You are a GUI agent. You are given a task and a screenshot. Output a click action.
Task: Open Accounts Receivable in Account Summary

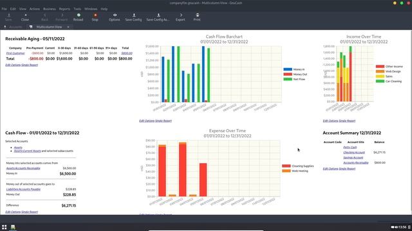(x=356, y=162)
